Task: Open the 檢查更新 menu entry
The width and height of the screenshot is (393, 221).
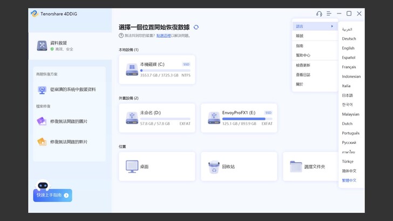Action: pyautogui.click(x=303, y=65)
